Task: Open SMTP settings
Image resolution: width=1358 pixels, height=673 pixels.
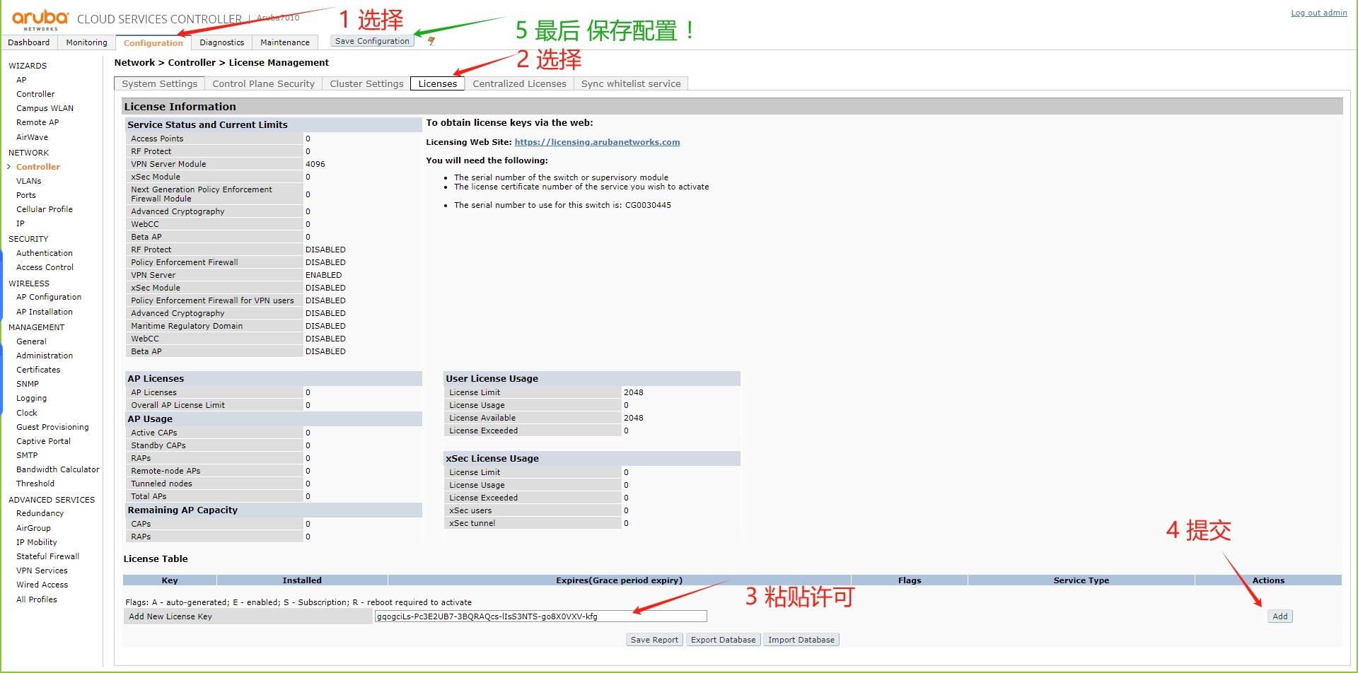Action: [x=27, y=455]
